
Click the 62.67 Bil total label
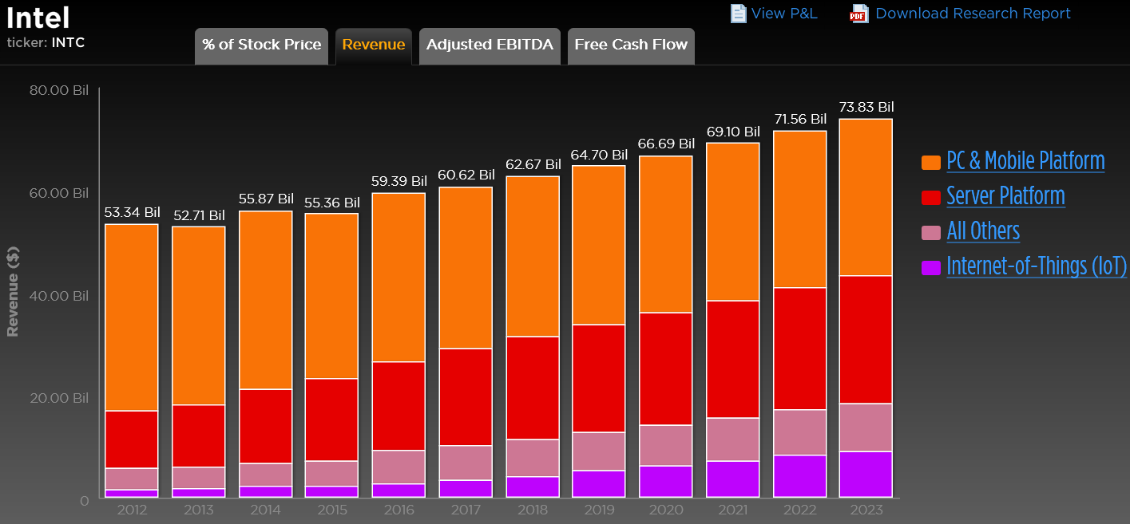click(533, 165)
